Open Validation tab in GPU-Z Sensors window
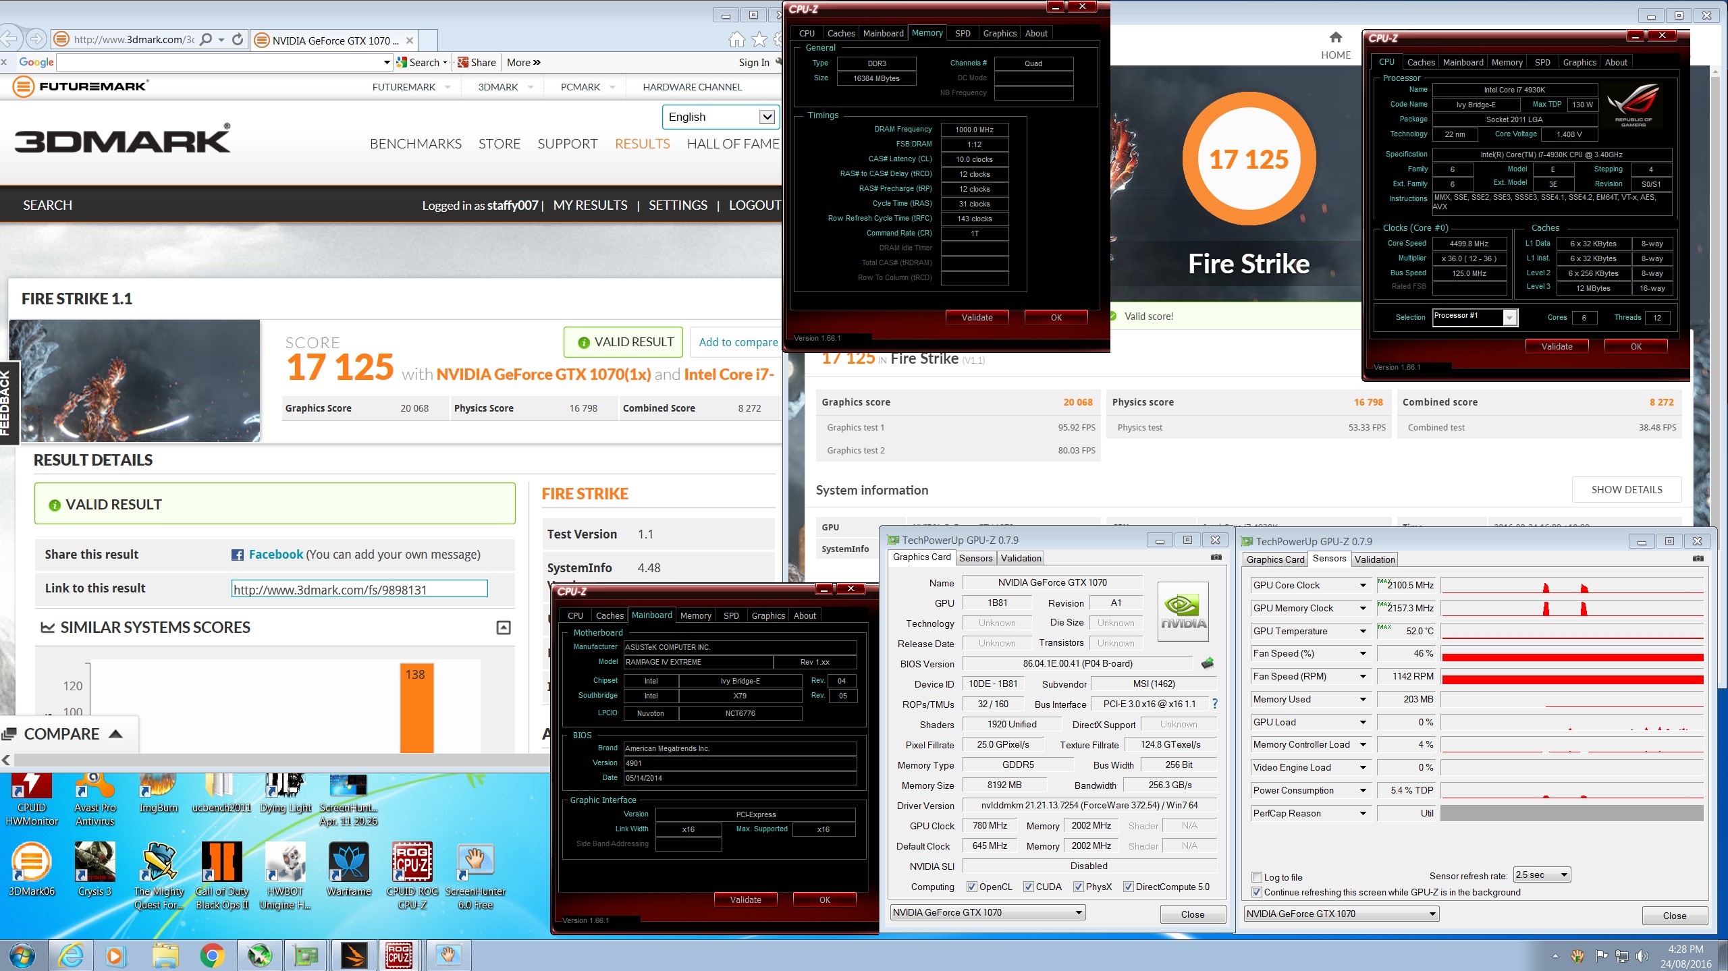Screen dimensions: 1728x971 click(1374, 559)
